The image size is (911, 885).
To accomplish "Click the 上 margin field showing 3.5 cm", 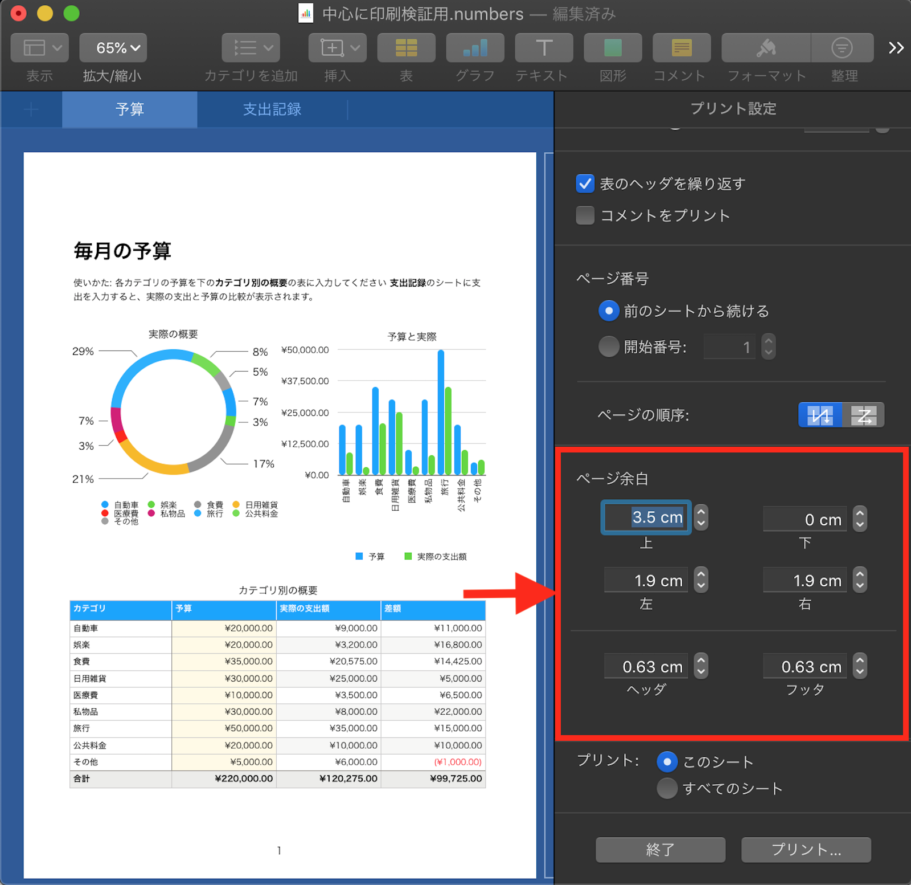I will pyautogui.click(x=646, y=517).
